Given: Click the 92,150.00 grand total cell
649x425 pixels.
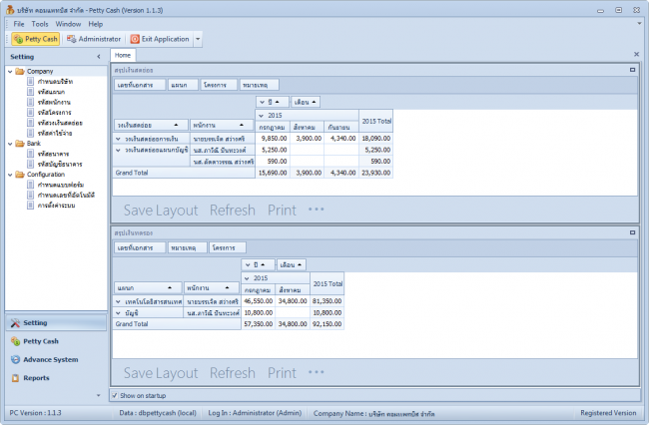Looking at the screenshot, I should tap(326, 324).
